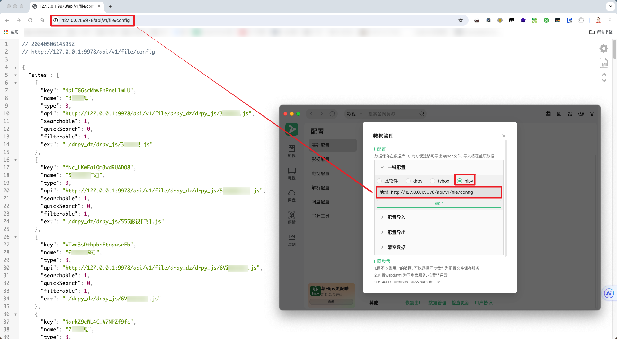Expand the 配置导出 section
617x339 pixels.
pyautogui.click(x=439, y=232)
